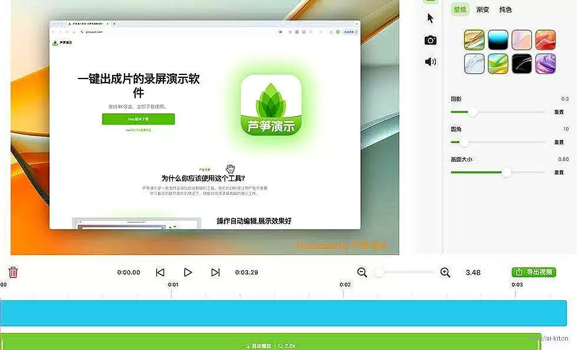
Task: Click the 0:03.29 total duration readout
Action: (x=247, y=273)
